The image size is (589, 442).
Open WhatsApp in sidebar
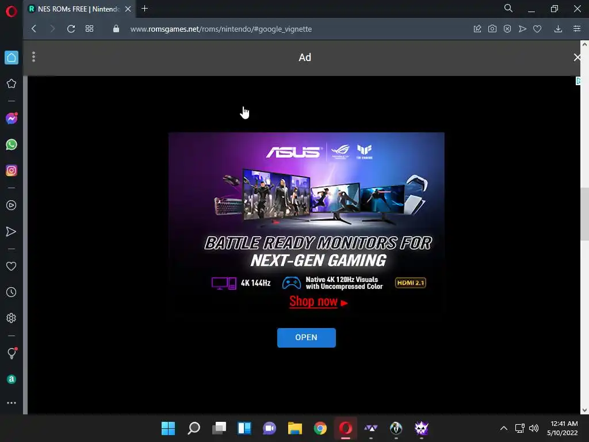click(12, 144)
